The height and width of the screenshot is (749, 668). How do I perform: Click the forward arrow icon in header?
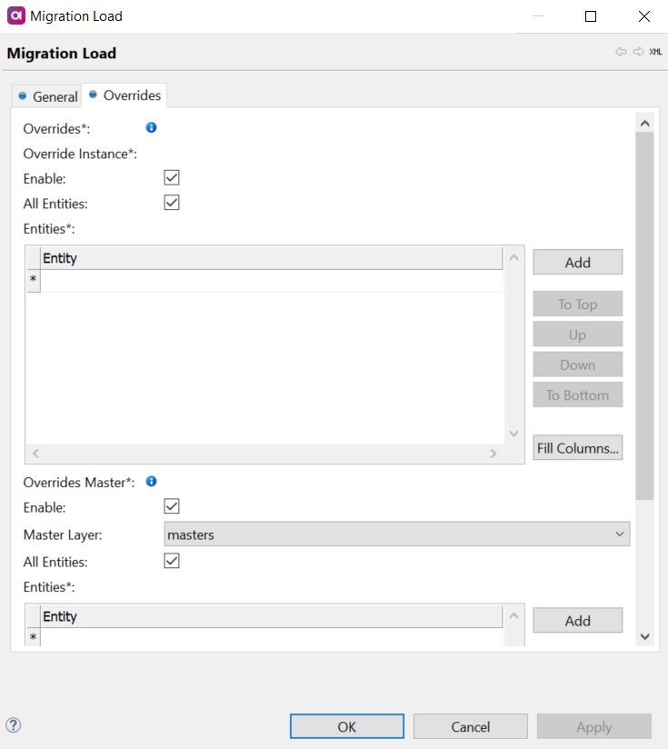(638, 53)
